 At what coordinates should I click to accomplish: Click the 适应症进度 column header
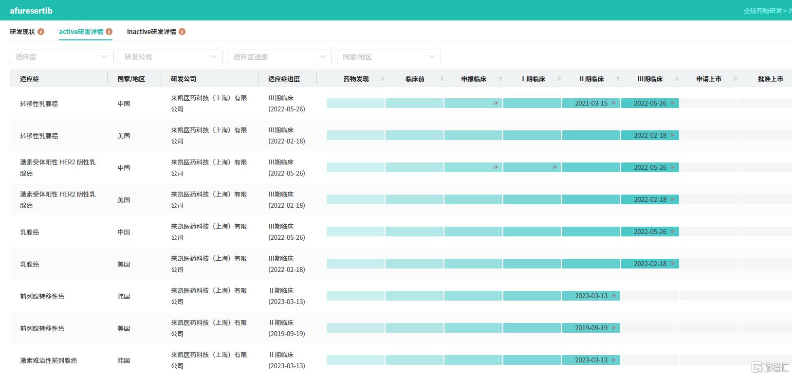284,79
